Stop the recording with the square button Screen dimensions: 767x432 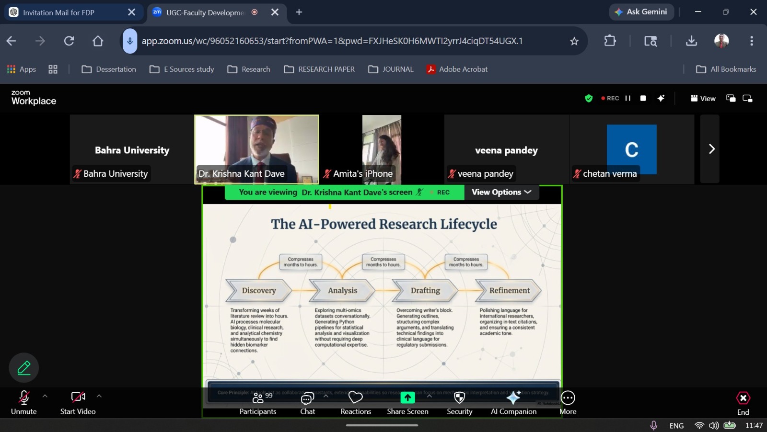[643, 98]
